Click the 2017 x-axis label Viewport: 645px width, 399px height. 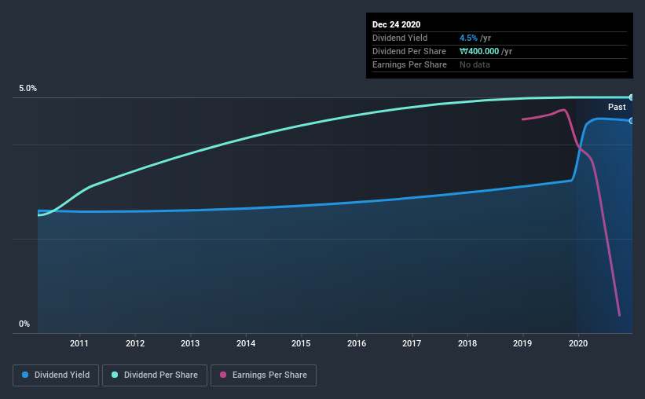pos(412,343)
